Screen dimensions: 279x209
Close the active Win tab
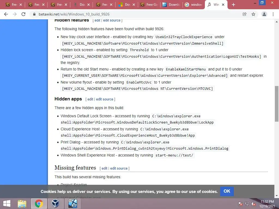tap(223, 5)
